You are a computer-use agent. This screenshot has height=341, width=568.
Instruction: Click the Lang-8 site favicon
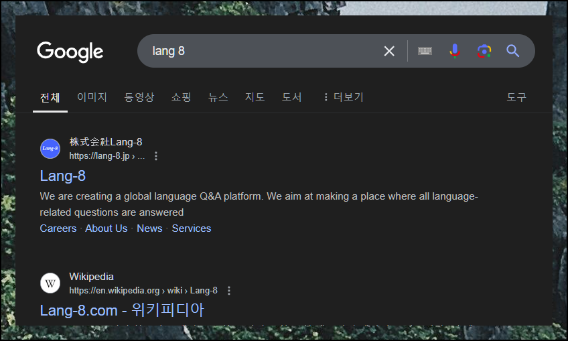click(50, 149)
